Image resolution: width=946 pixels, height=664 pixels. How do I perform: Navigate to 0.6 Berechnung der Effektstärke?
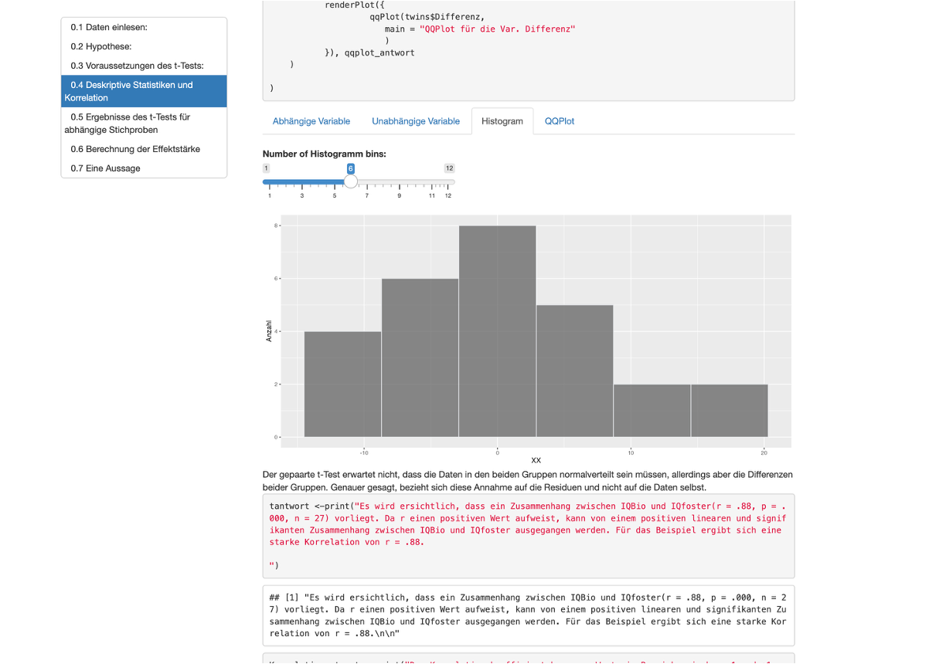coord(135,149)
